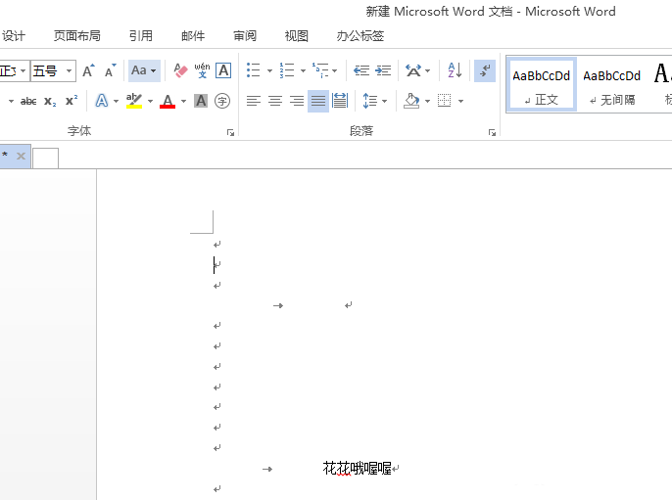This screenshot has height=500, width=672.
Task: Toggle strikethrough formatting
Action: [28, 101]
